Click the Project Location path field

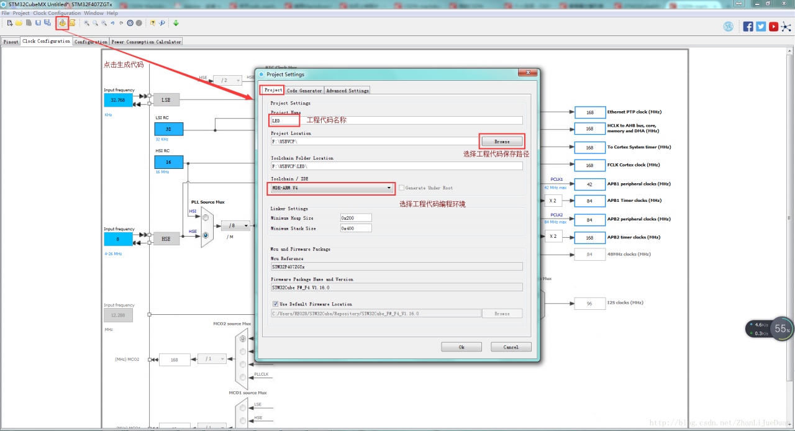375,142
